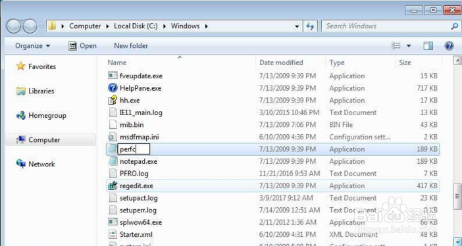Click the regedit.exe file icon
462x246 pixels.
[x=113, y=185]
